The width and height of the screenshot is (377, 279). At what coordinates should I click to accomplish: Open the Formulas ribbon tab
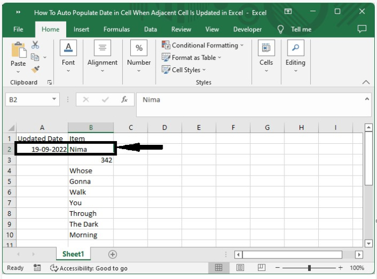[x=116, y=30]
